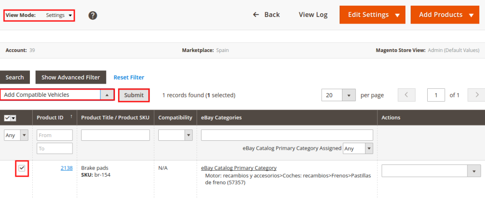Image resolution: width=485 pixels, height=198 pixels.
Task: Open the per page count dropdown
Action: (339, 95)
